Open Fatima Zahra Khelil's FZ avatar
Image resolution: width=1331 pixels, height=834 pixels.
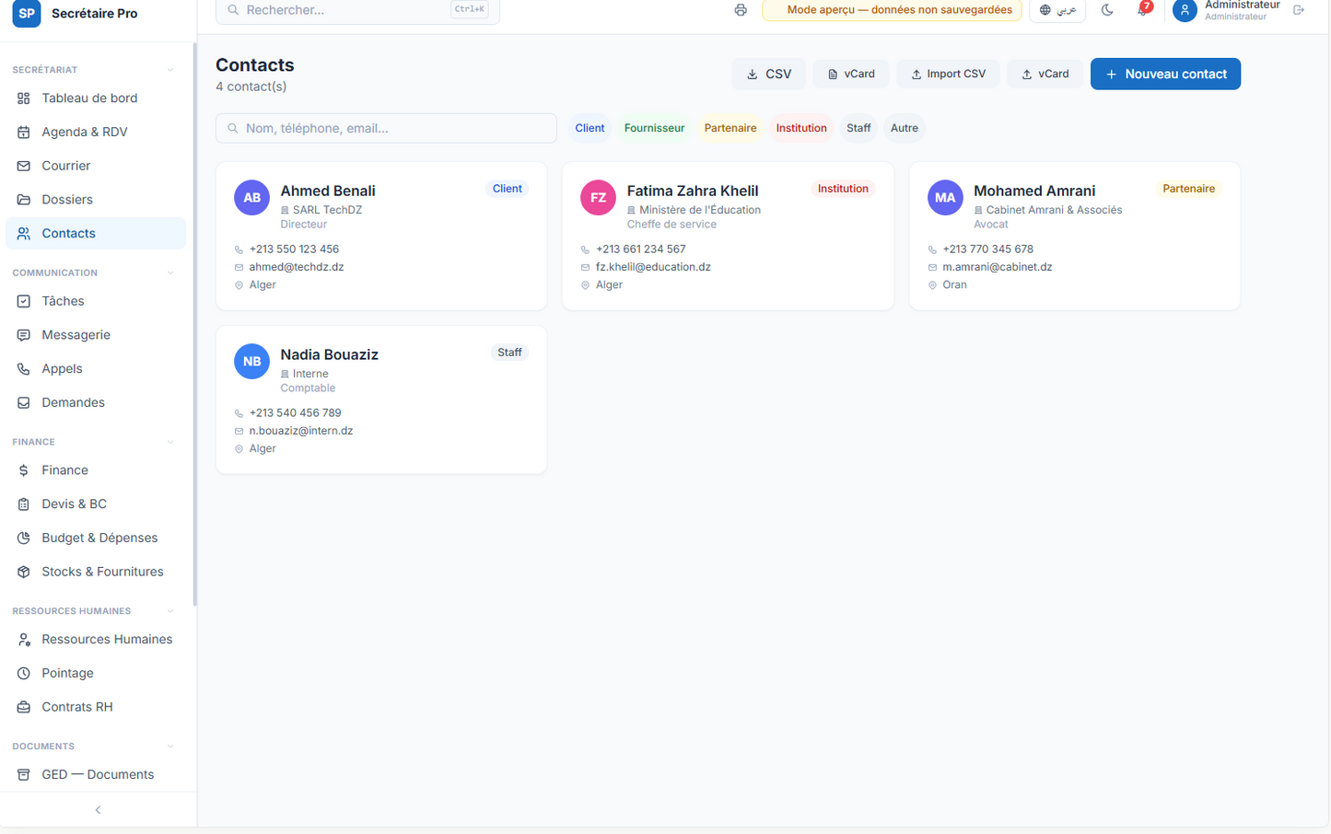click(x=598, y=198)
